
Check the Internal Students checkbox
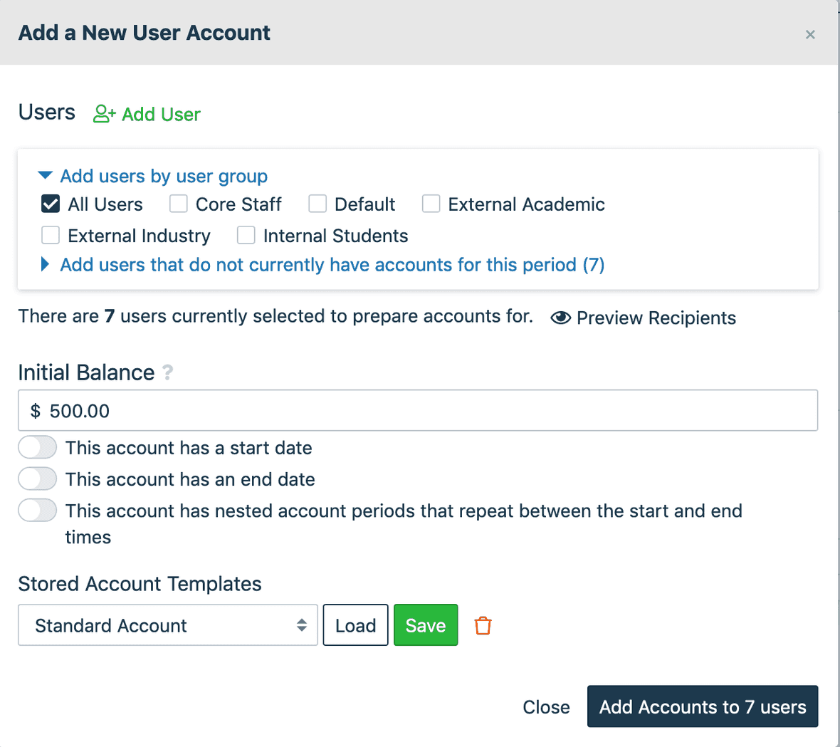click(x=246, y=235)
